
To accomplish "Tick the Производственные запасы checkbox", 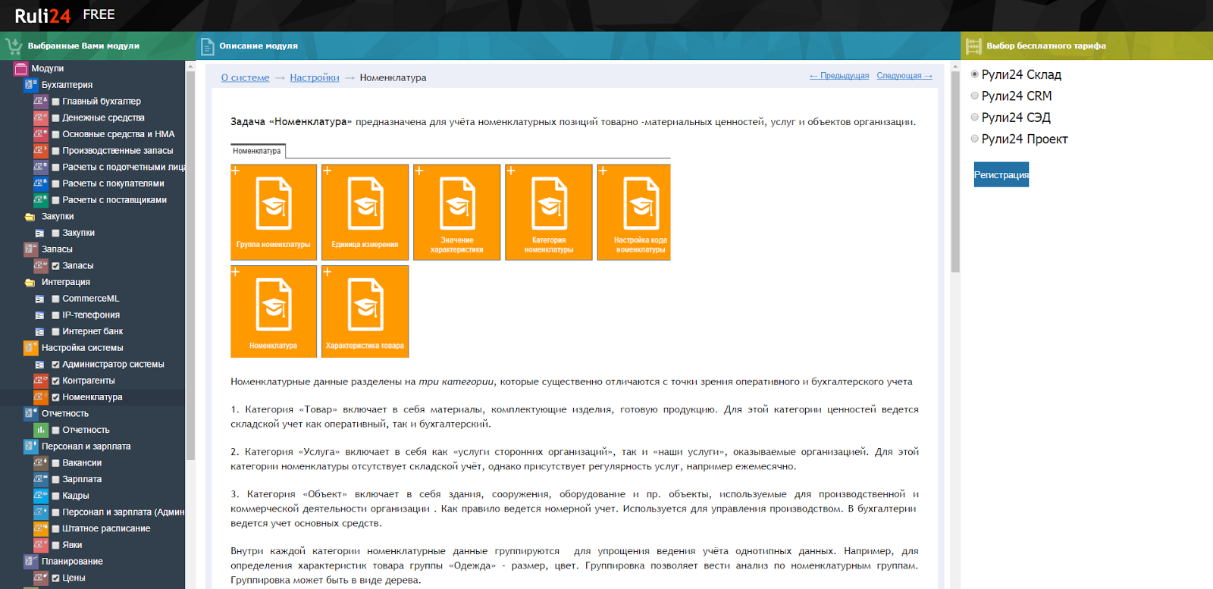I will pos(55,151).
